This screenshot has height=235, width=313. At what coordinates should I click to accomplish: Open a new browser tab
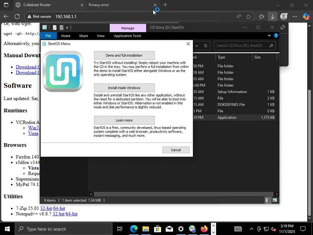(165, 5)
